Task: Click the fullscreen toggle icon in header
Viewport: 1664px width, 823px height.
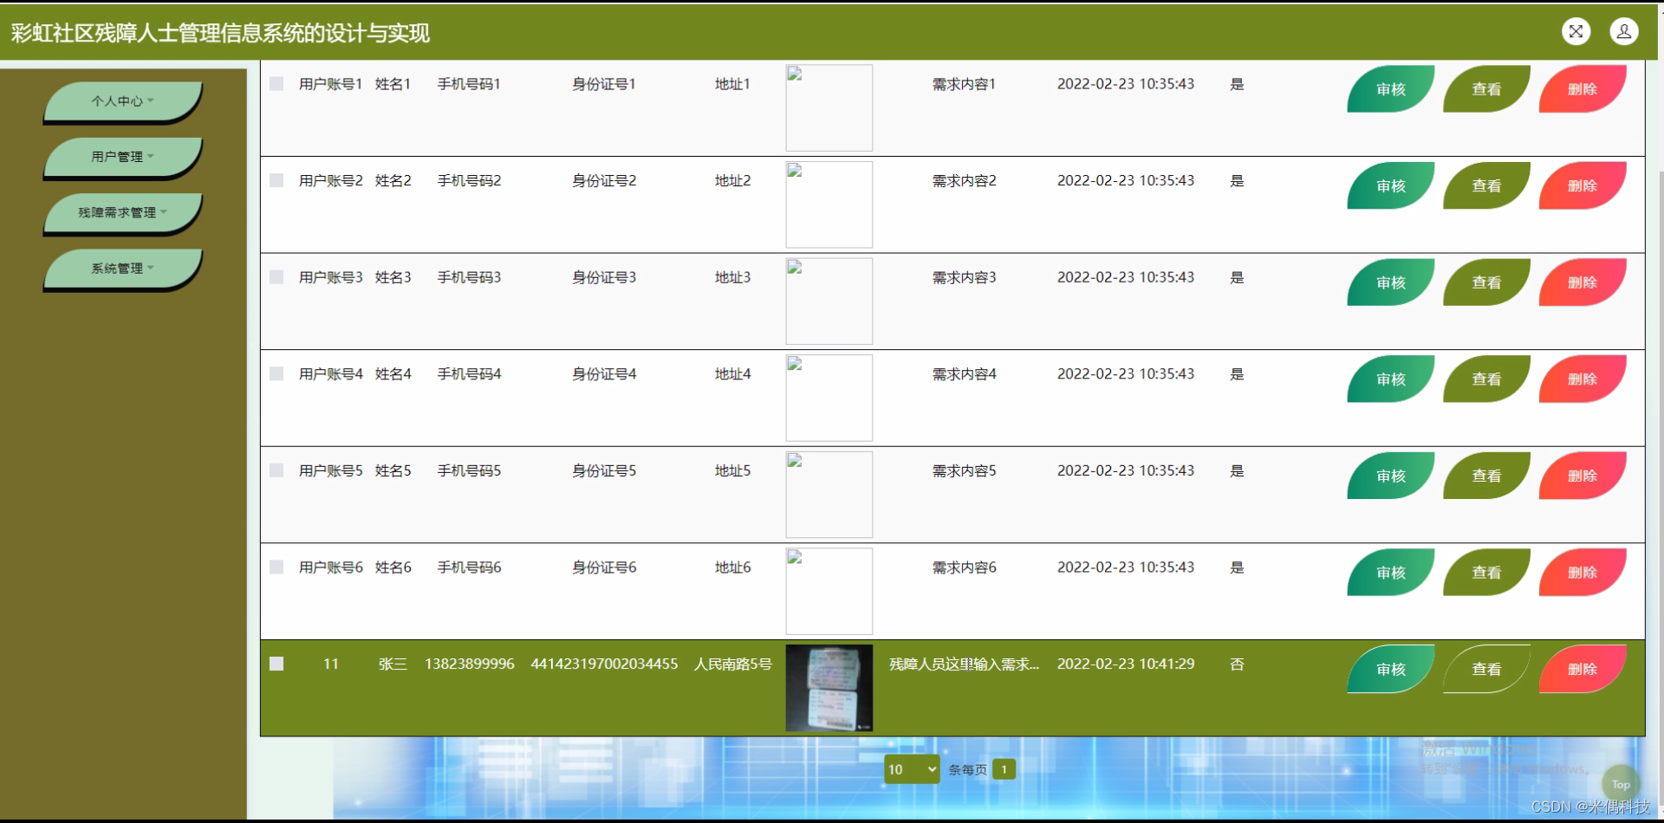Action: click(x=1576, y=32)
